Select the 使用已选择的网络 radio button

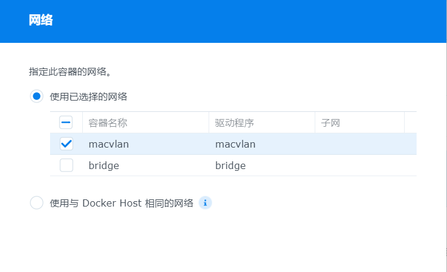coord(36,96)
